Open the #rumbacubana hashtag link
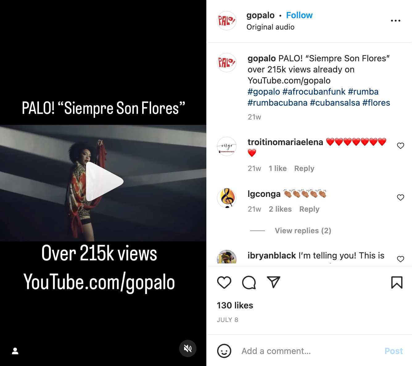This screenshot has width=412, height=366. click(x=278, y=103)
